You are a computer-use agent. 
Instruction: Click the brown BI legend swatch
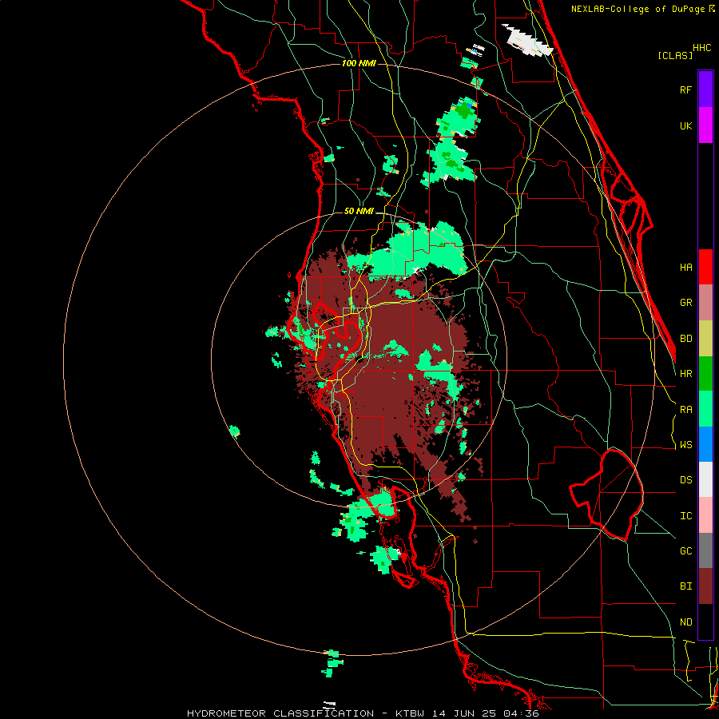coord(705,586)
